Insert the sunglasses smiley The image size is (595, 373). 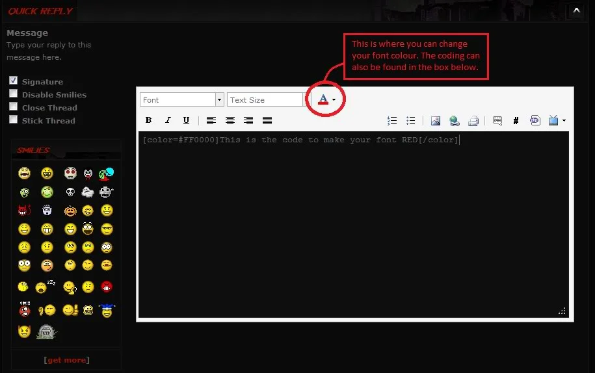coord(107,229)
